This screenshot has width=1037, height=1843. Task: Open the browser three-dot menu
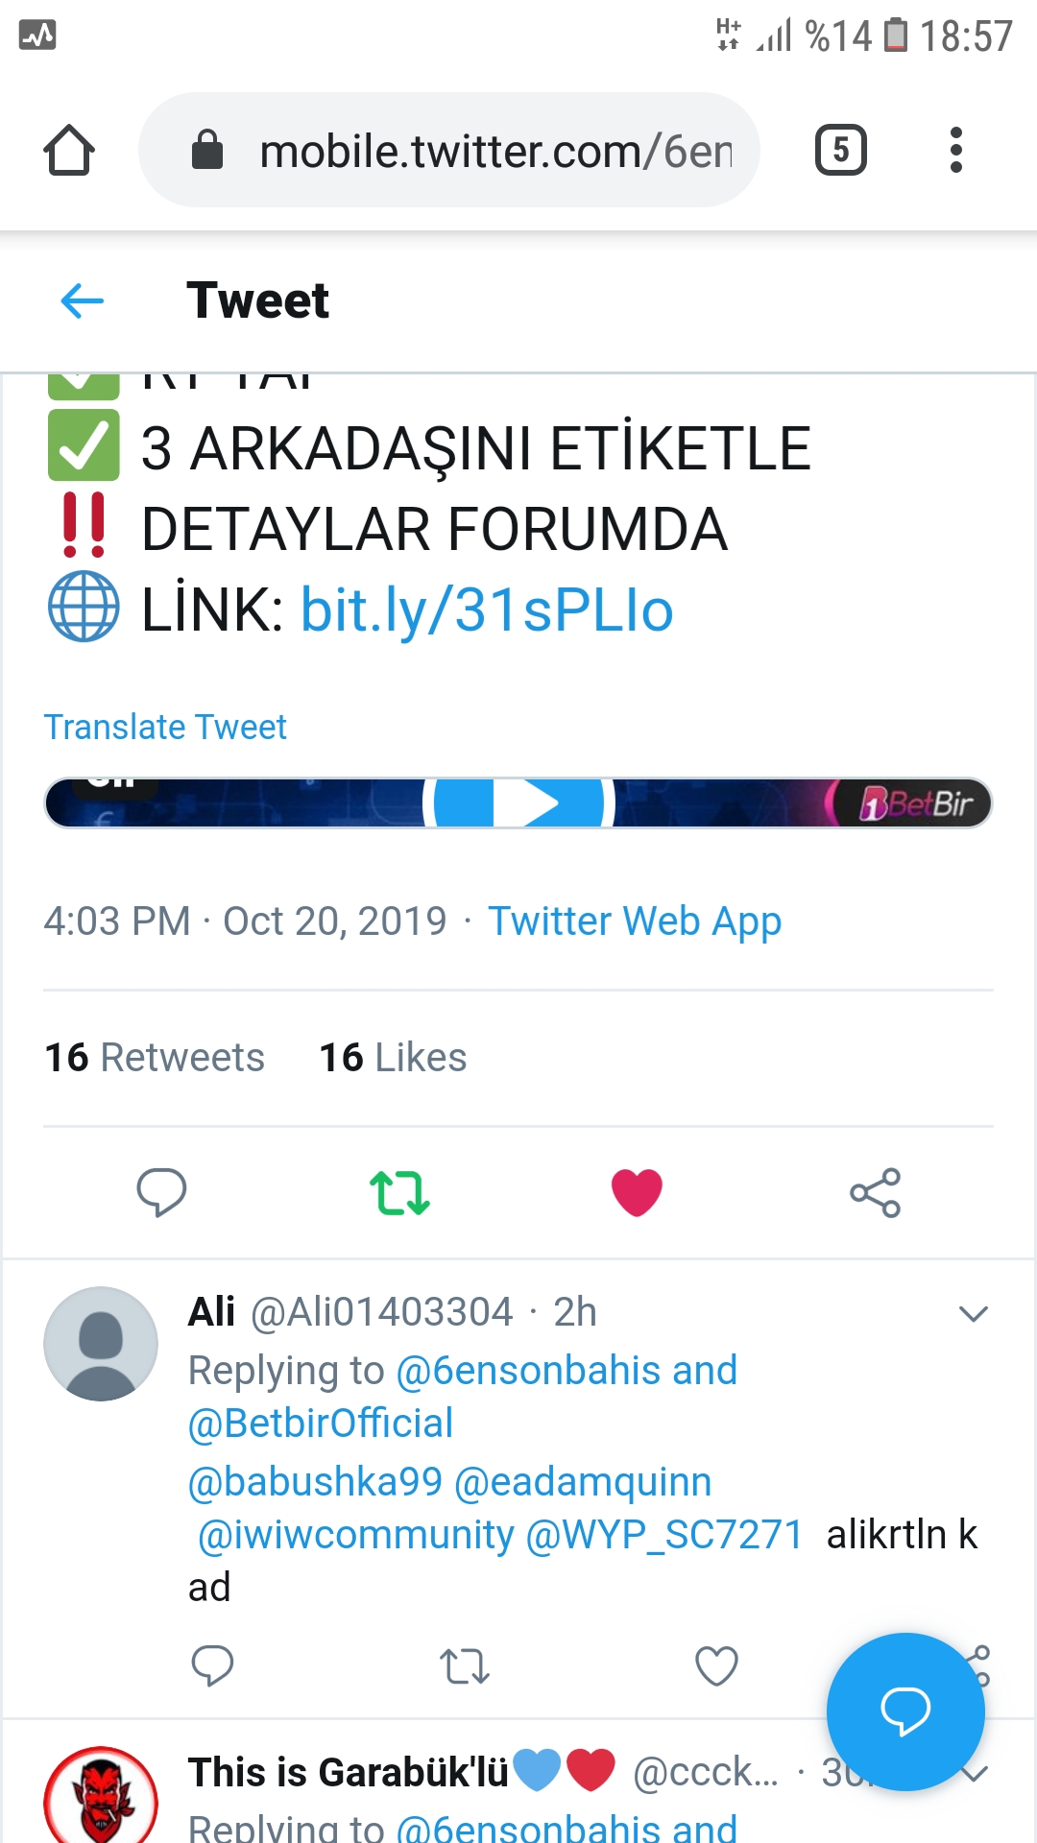(x=955, y=150)
